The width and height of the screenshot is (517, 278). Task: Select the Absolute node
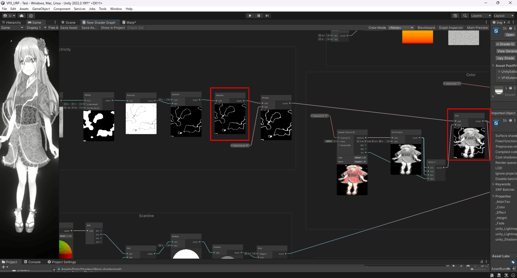(141, 113)
